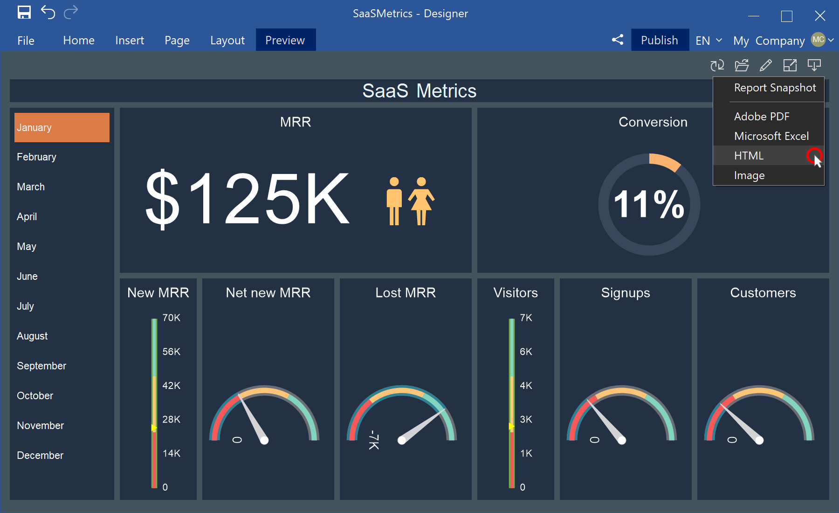This screenshot has height=513, width=839.
Task: Select January in month list
Action: point(62,127)
